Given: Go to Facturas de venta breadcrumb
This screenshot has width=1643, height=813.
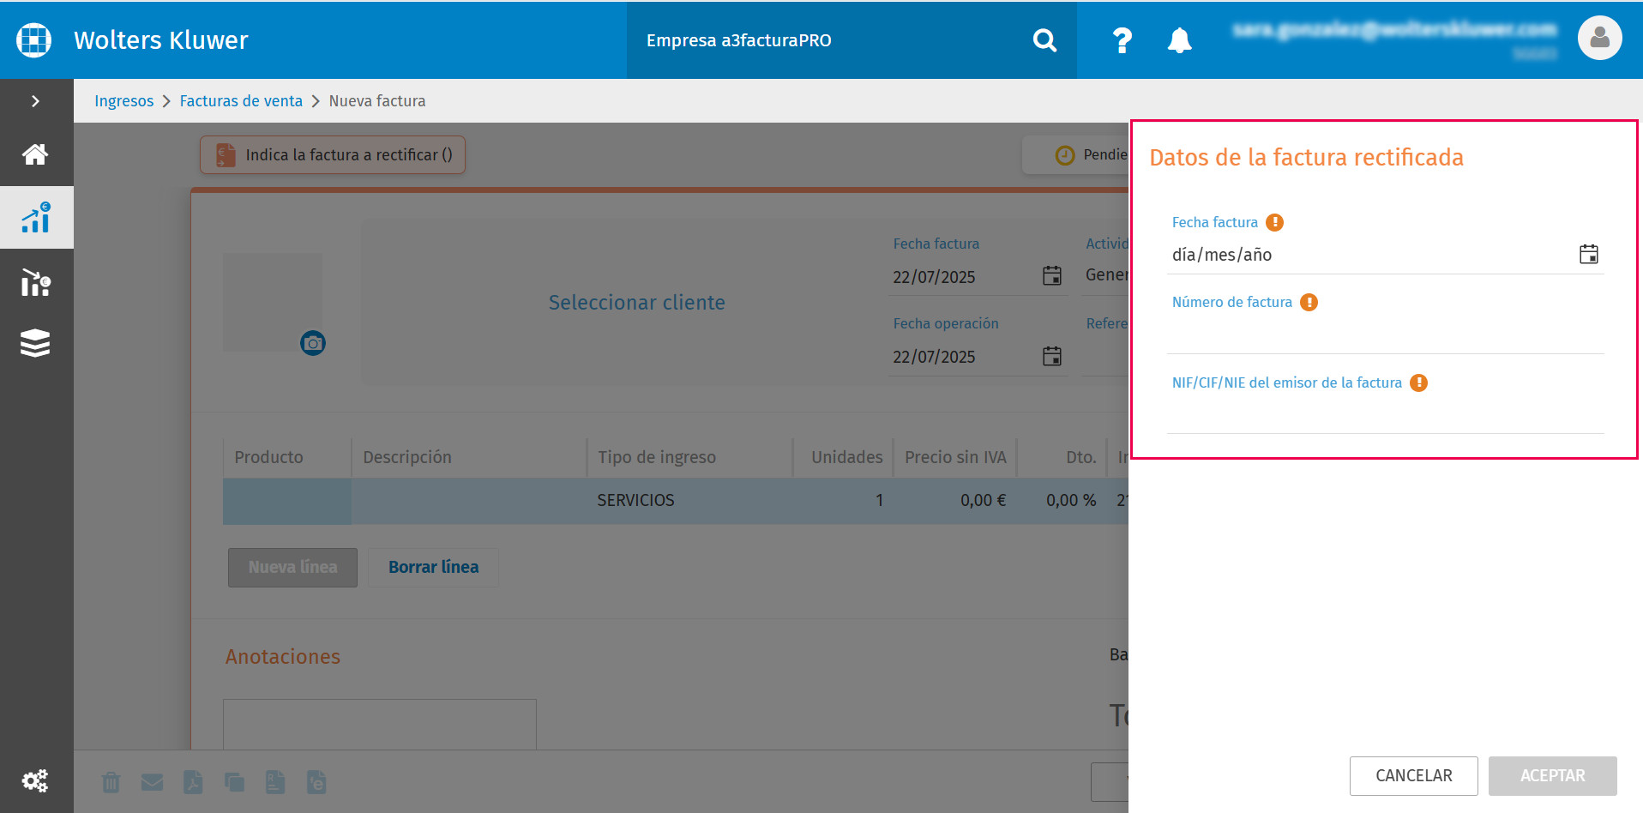Looking at the screenshot, I should (241, 101).
